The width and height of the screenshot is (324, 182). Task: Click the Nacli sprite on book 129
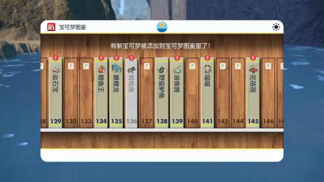point(56,70)
